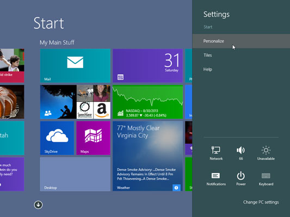The height and width of the screenshot is (217, 290).
Task: Click the dogs photo in People tile
Action: pyautogui.click(x=85, y=93)
